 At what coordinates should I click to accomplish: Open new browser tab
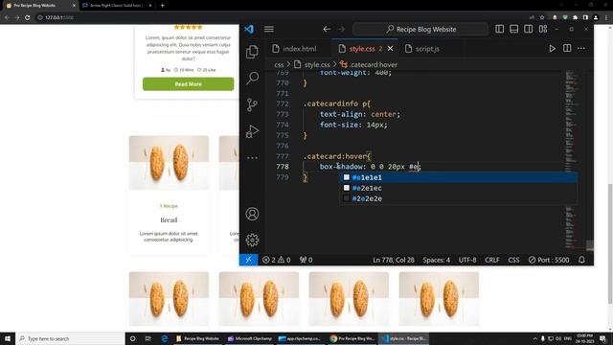pyautogui.click(x=162, y=6)
